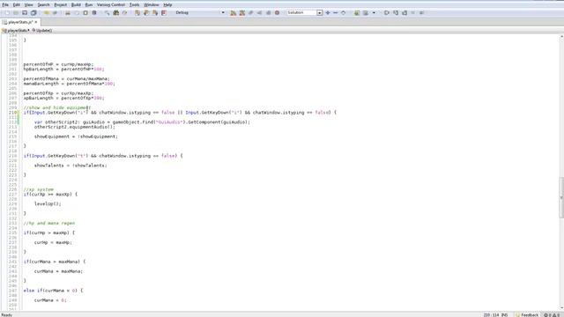This screenshot has height=317, width=564.
Task: Click the Paste clipboard toolbar icon
Action: pyautogui.click(x=85, y=13)
